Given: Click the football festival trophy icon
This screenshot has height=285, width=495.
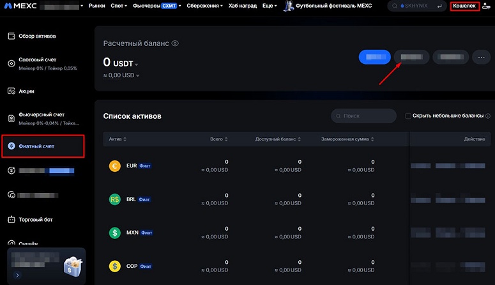Looking at the screenshot, I should pyautogui.click(x=288, y=6).
